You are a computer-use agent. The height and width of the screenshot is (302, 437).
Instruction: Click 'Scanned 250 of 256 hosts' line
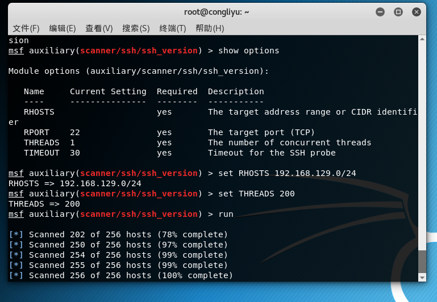(x=118, y=245)
